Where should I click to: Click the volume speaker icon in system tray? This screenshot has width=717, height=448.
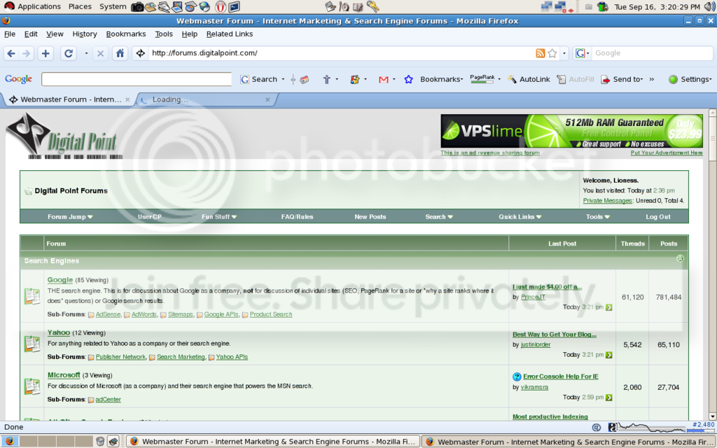710,6
